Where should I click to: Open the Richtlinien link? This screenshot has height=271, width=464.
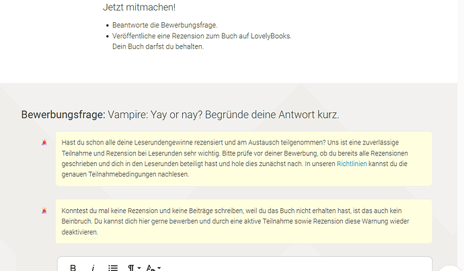352,163
